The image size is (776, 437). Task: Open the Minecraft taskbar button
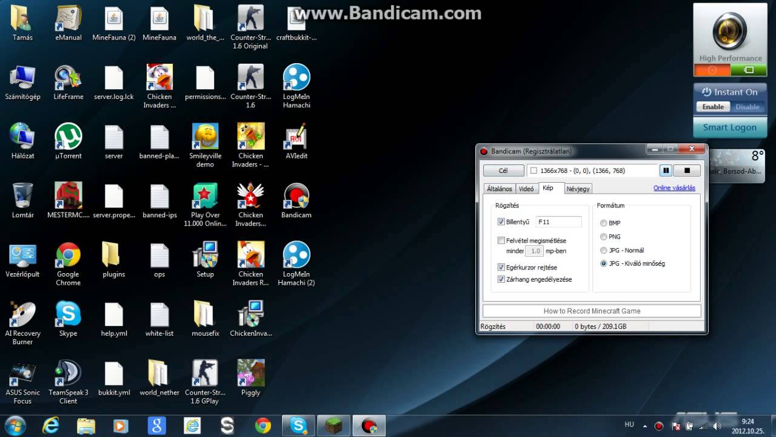click(333, 425)
